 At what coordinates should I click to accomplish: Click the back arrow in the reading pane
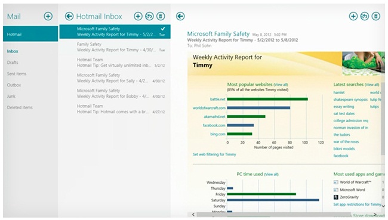pos(180,16)
